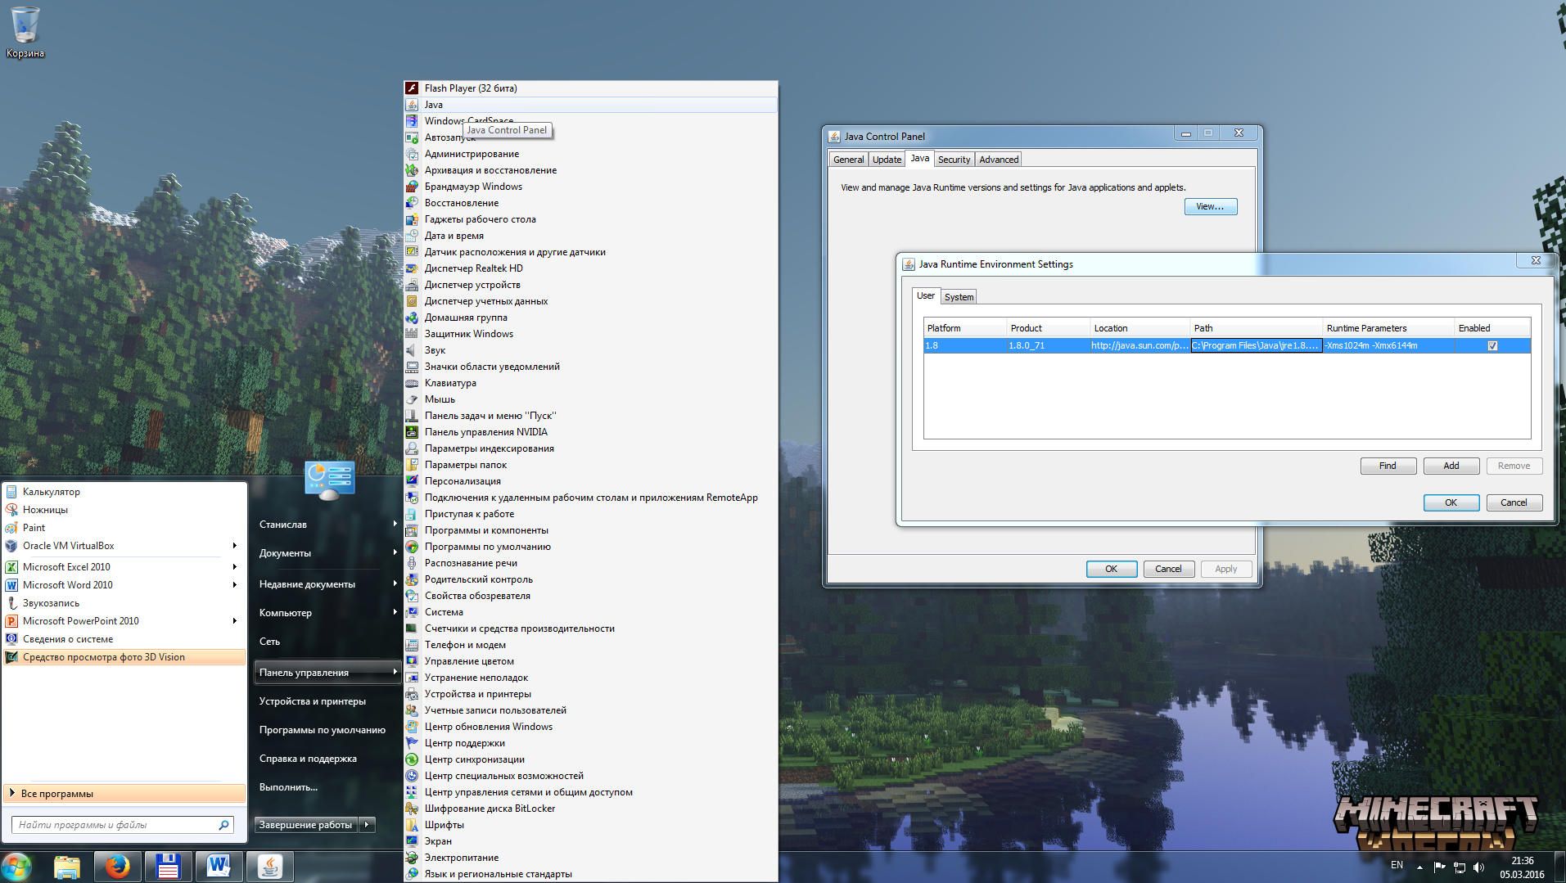
Task: Click the start menu search field
Action: pos(115,825)
